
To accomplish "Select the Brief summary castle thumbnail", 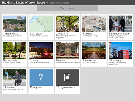I will [15, 24].
